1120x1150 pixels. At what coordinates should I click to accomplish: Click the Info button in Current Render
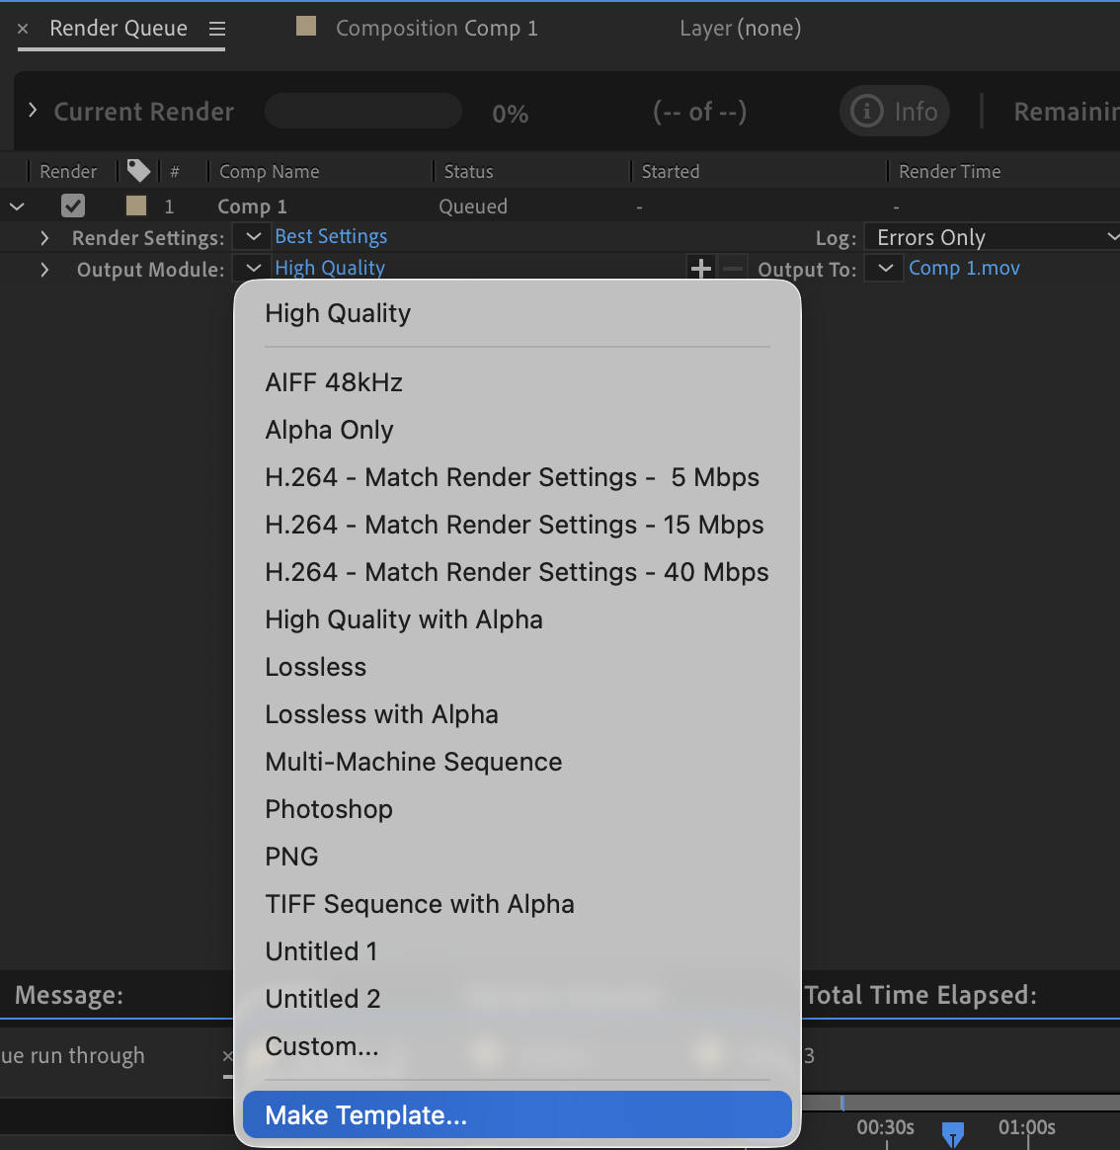coord(894,111)
